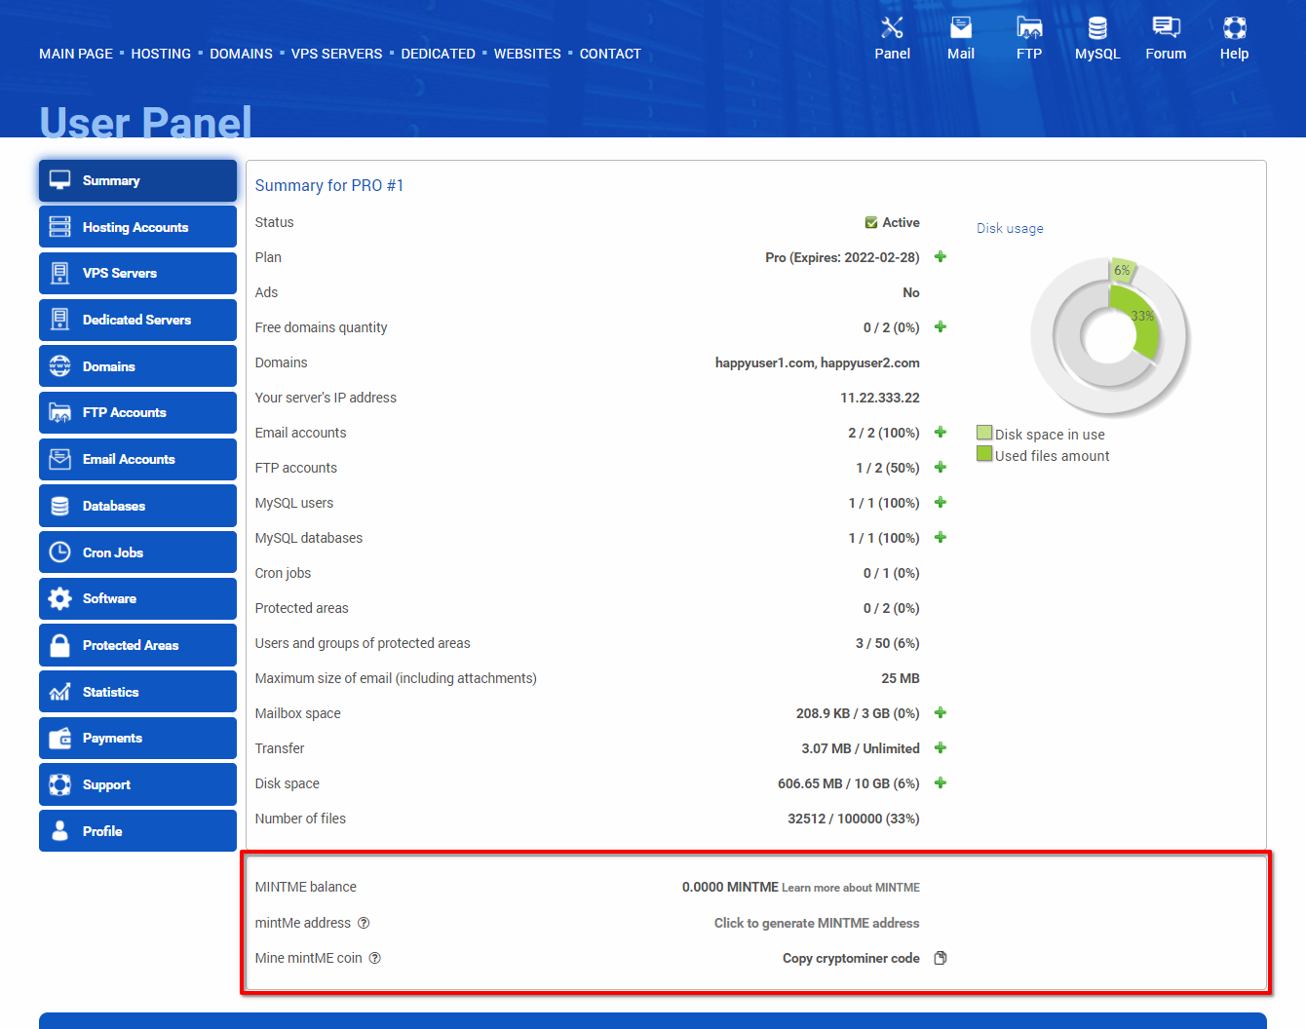This screenshot has height=1029, width=1306.
Task: Open the Forum icon in the header
Action: [1166, 27]
